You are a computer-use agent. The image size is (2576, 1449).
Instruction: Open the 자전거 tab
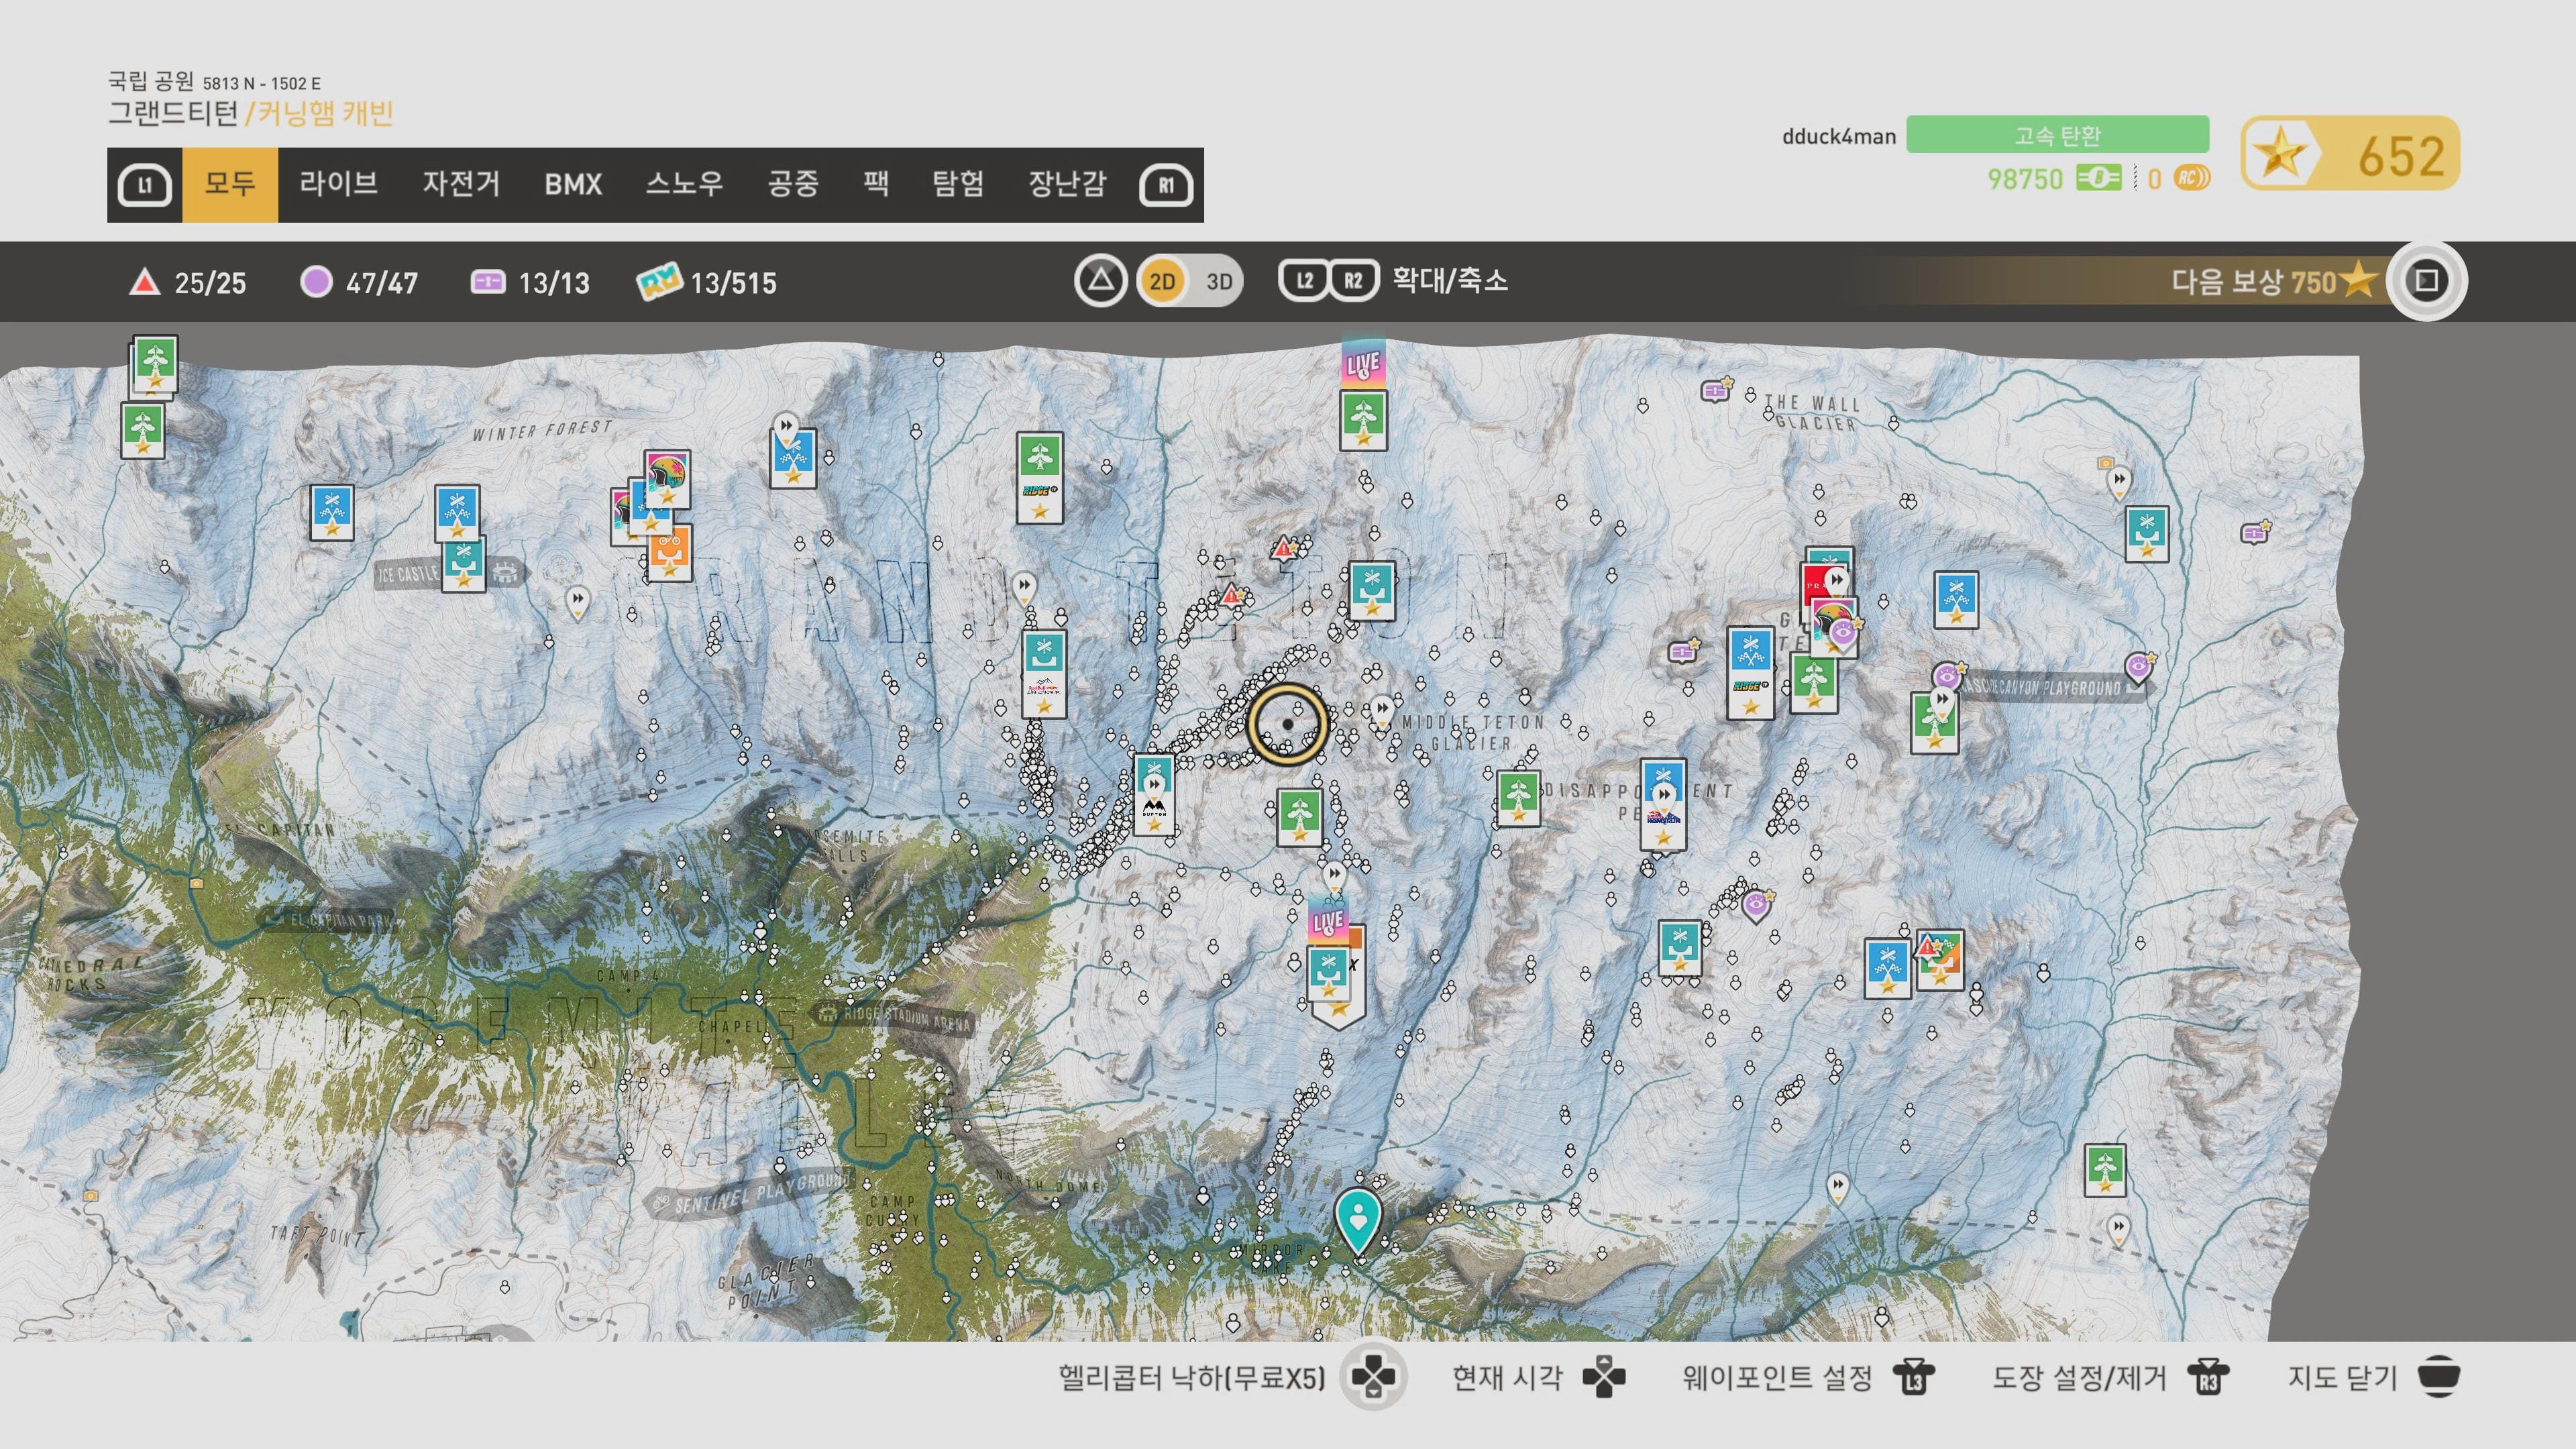coord(461,184)
